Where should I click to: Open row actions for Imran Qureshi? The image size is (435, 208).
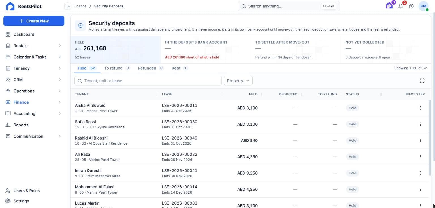pos(420,173)
